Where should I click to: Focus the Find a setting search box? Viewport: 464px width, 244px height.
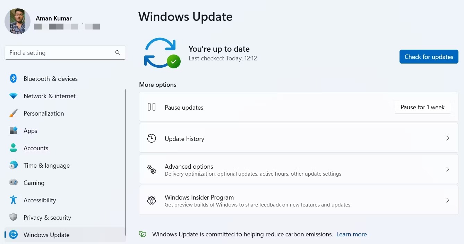pyautogui.click(x=65, y=53)
